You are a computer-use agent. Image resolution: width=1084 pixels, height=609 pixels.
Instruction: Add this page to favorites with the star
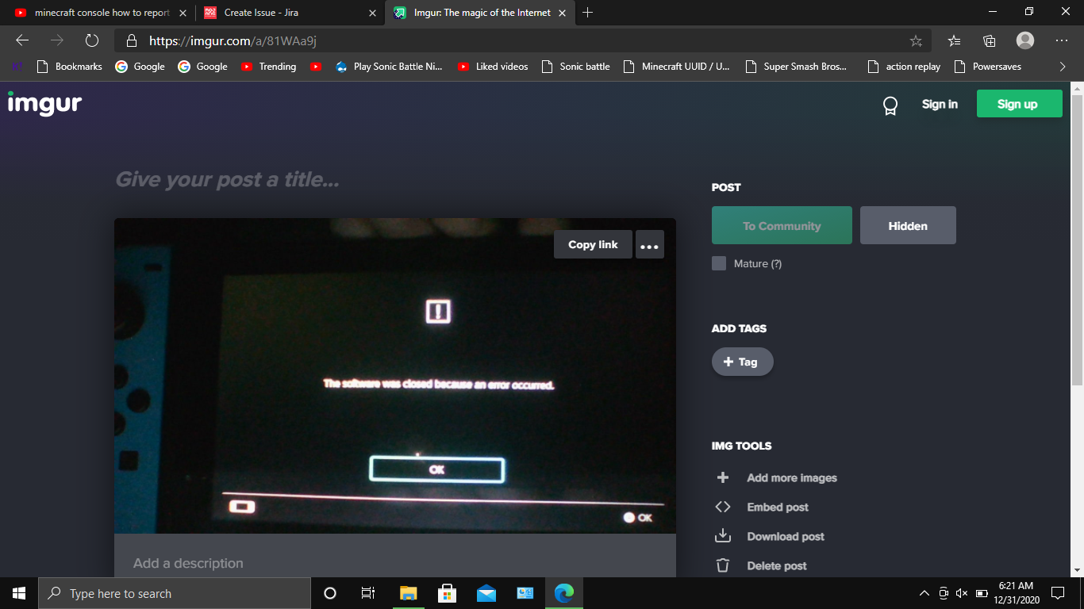916,40
